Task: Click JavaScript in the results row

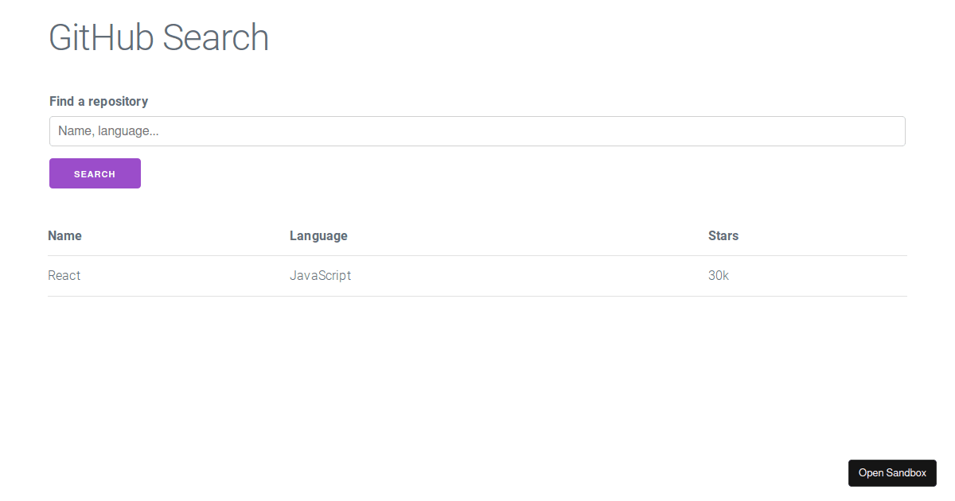Action: coord(320,275)
